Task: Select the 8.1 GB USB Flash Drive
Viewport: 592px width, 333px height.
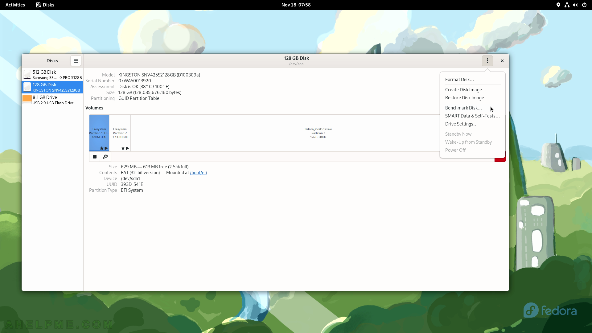Action: (52, 100)
